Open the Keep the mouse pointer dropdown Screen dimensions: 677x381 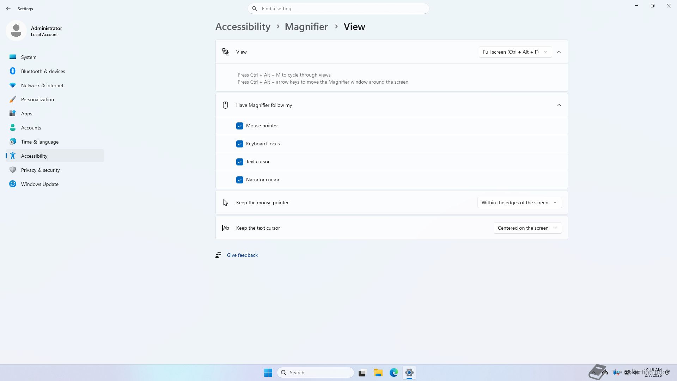519,202
